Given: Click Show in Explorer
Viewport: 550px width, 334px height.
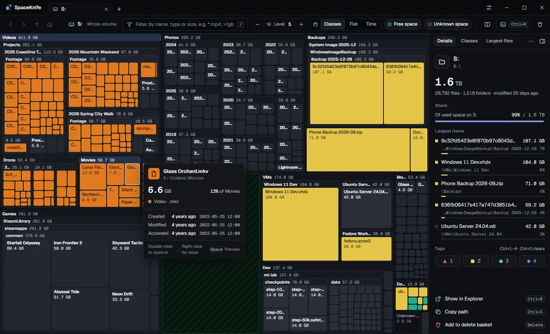Looking at the screenshot, I should (490, 299).
